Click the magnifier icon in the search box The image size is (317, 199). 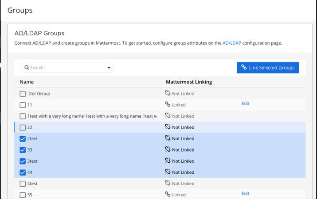27,68
